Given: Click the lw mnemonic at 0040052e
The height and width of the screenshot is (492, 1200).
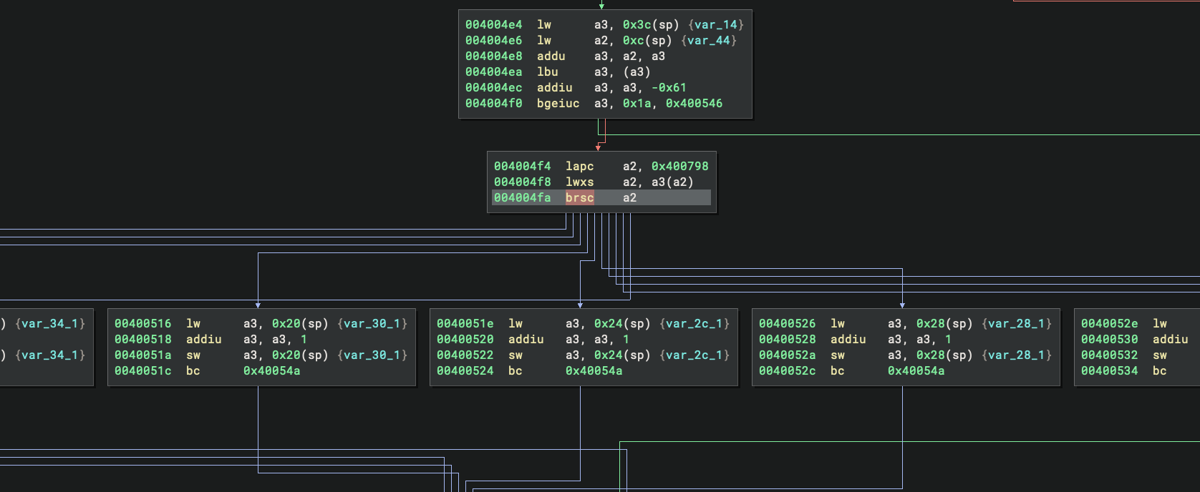Looking at the screenshot, I should (1160, 324).
